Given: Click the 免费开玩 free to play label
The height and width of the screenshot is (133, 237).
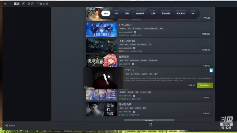Looking at the screenshot, I should (206, 34).
